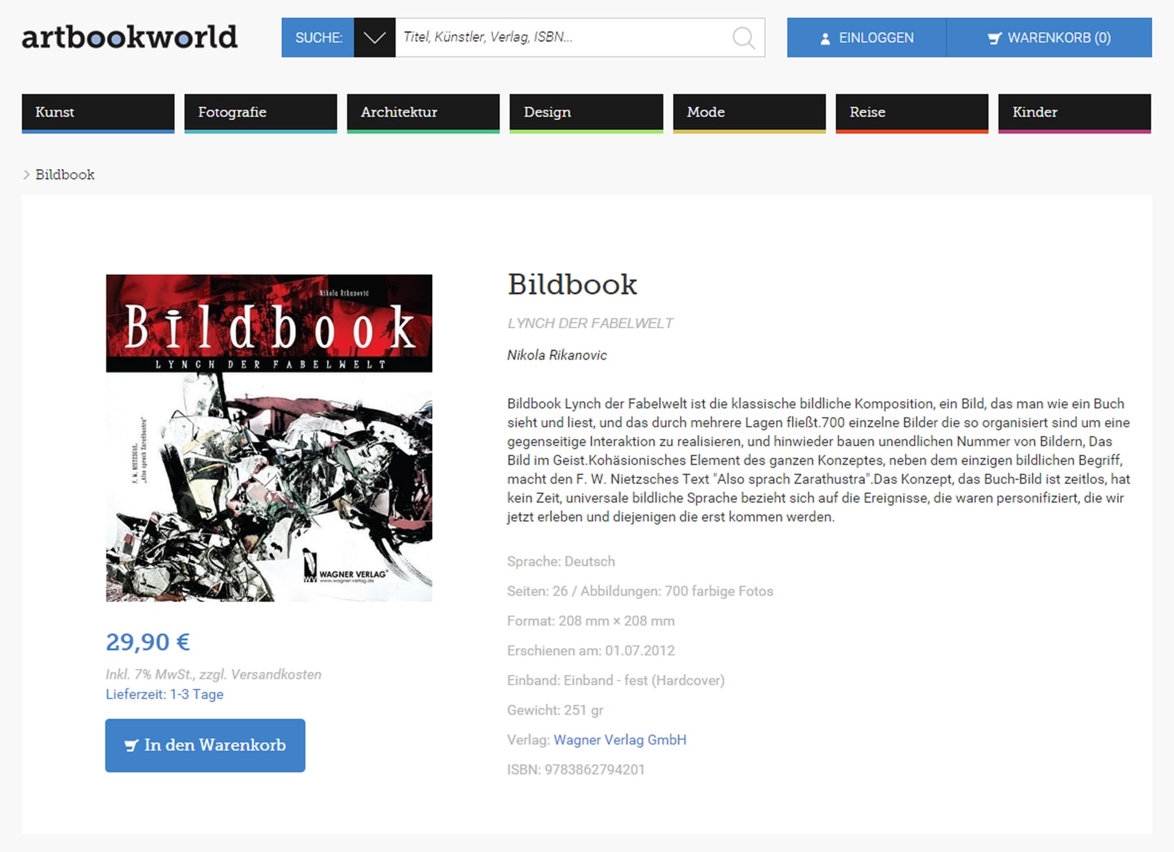The width and height of the screenshot is (1174, 852).
Task: Click the user icon beside Einloggen
Action: click(825, 39)
